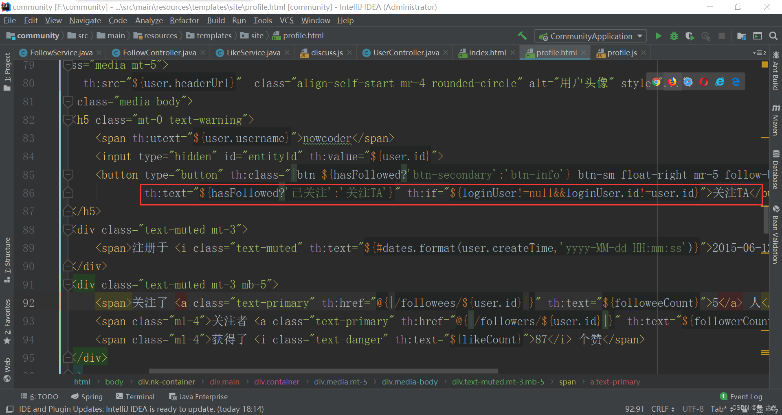Open the Terminal tool window
782x415 pixels.
click(x=135, y=396)
